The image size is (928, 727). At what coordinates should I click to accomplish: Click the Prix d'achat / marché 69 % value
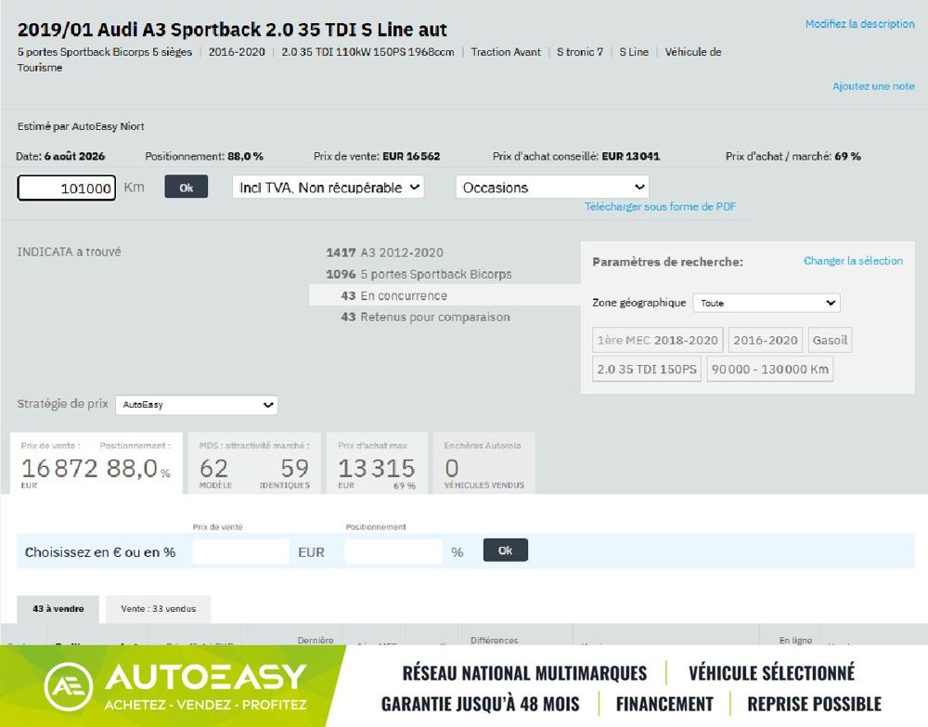click(x=847, y=156)
